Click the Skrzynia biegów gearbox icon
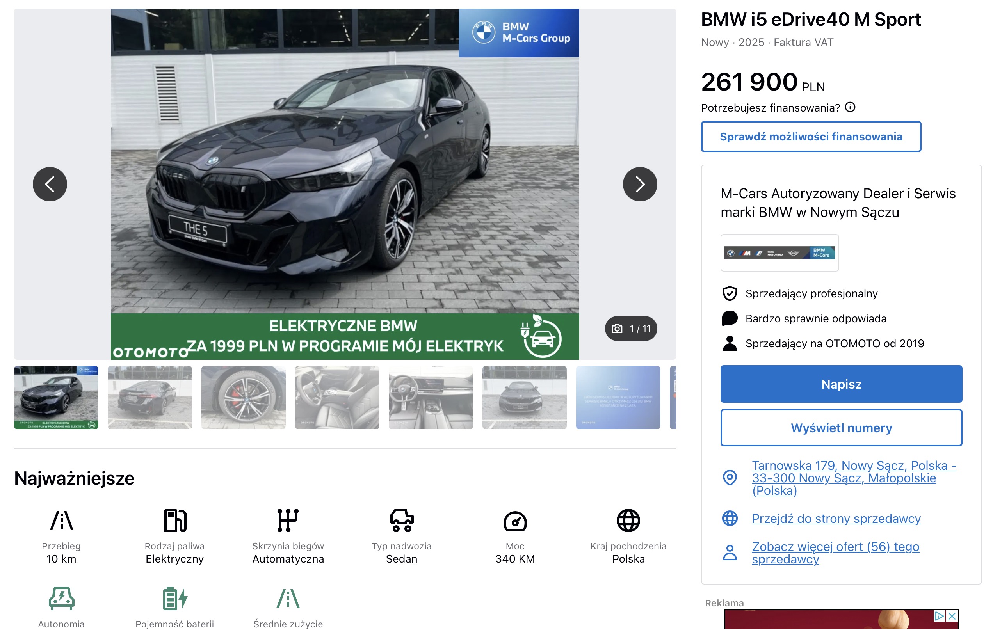Image resolution: width=993 pixels, height=629 pixels. click(x=288, y=520)
